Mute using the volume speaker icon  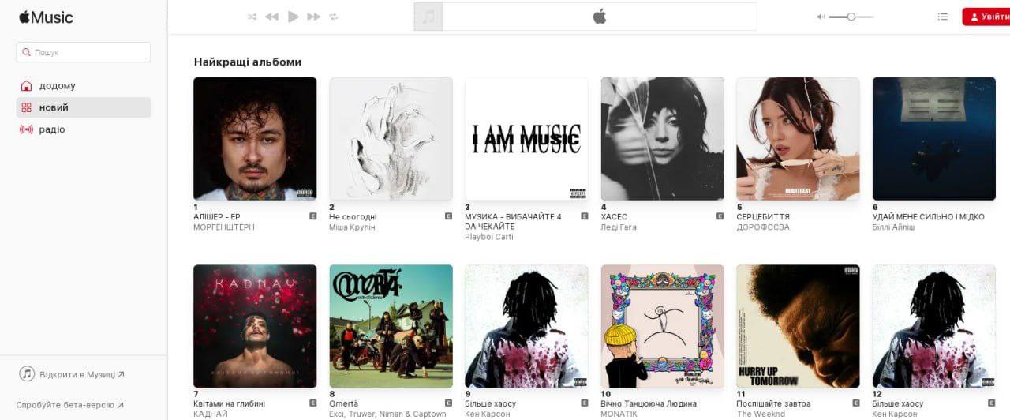pos(821,17)
